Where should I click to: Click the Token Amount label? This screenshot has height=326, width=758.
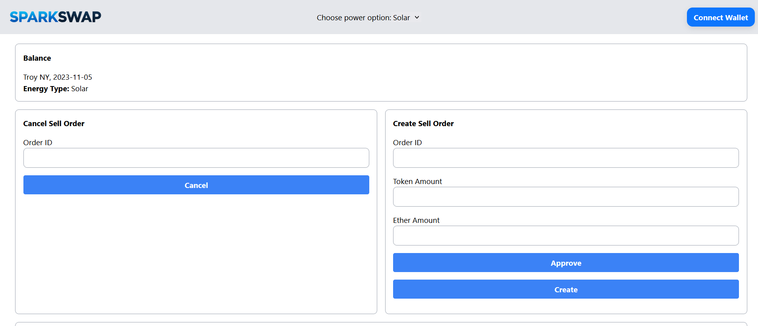417,182
